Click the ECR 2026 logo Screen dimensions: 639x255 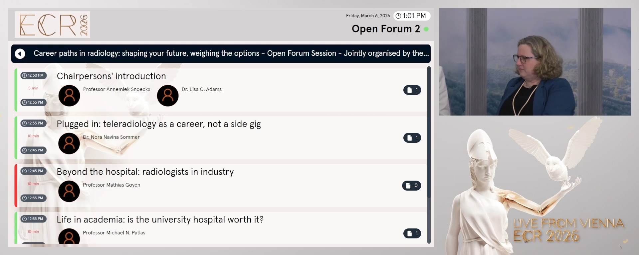pyautogui.click(x=52, y=25)
